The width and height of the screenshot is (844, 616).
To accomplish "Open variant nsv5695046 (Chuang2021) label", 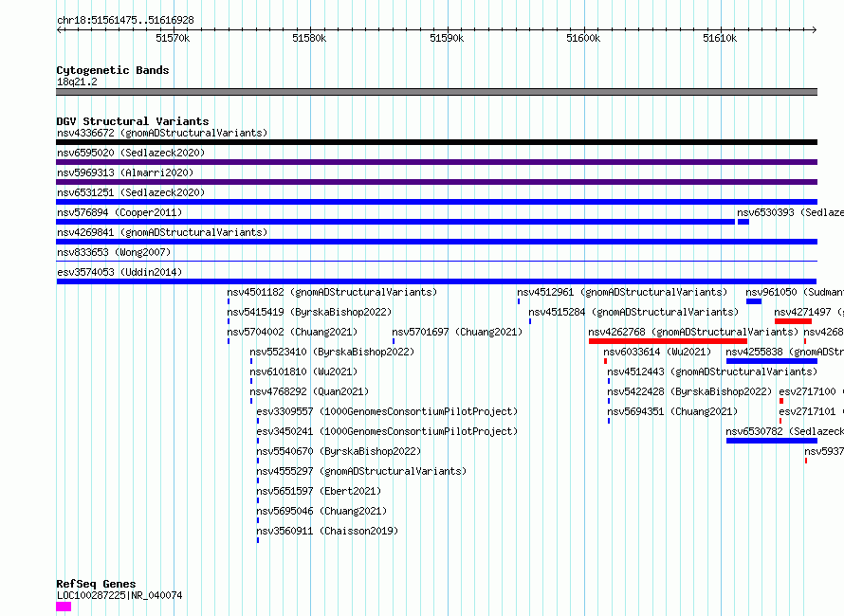I will click(321, 511).
